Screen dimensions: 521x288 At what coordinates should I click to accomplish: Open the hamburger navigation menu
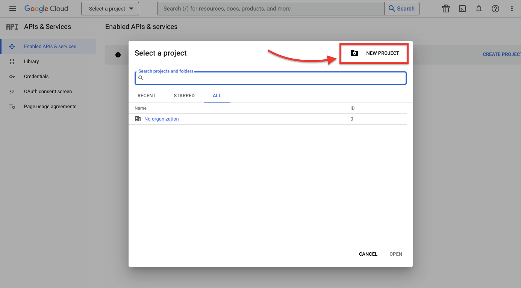[13, 9]
